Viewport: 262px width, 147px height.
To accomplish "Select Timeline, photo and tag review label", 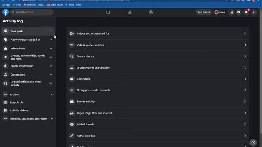I will tap(29, 119).
